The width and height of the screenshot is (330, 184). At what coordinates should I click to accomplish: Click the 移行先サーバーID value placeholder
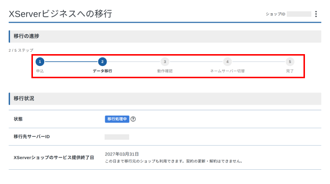coord(117,137)
